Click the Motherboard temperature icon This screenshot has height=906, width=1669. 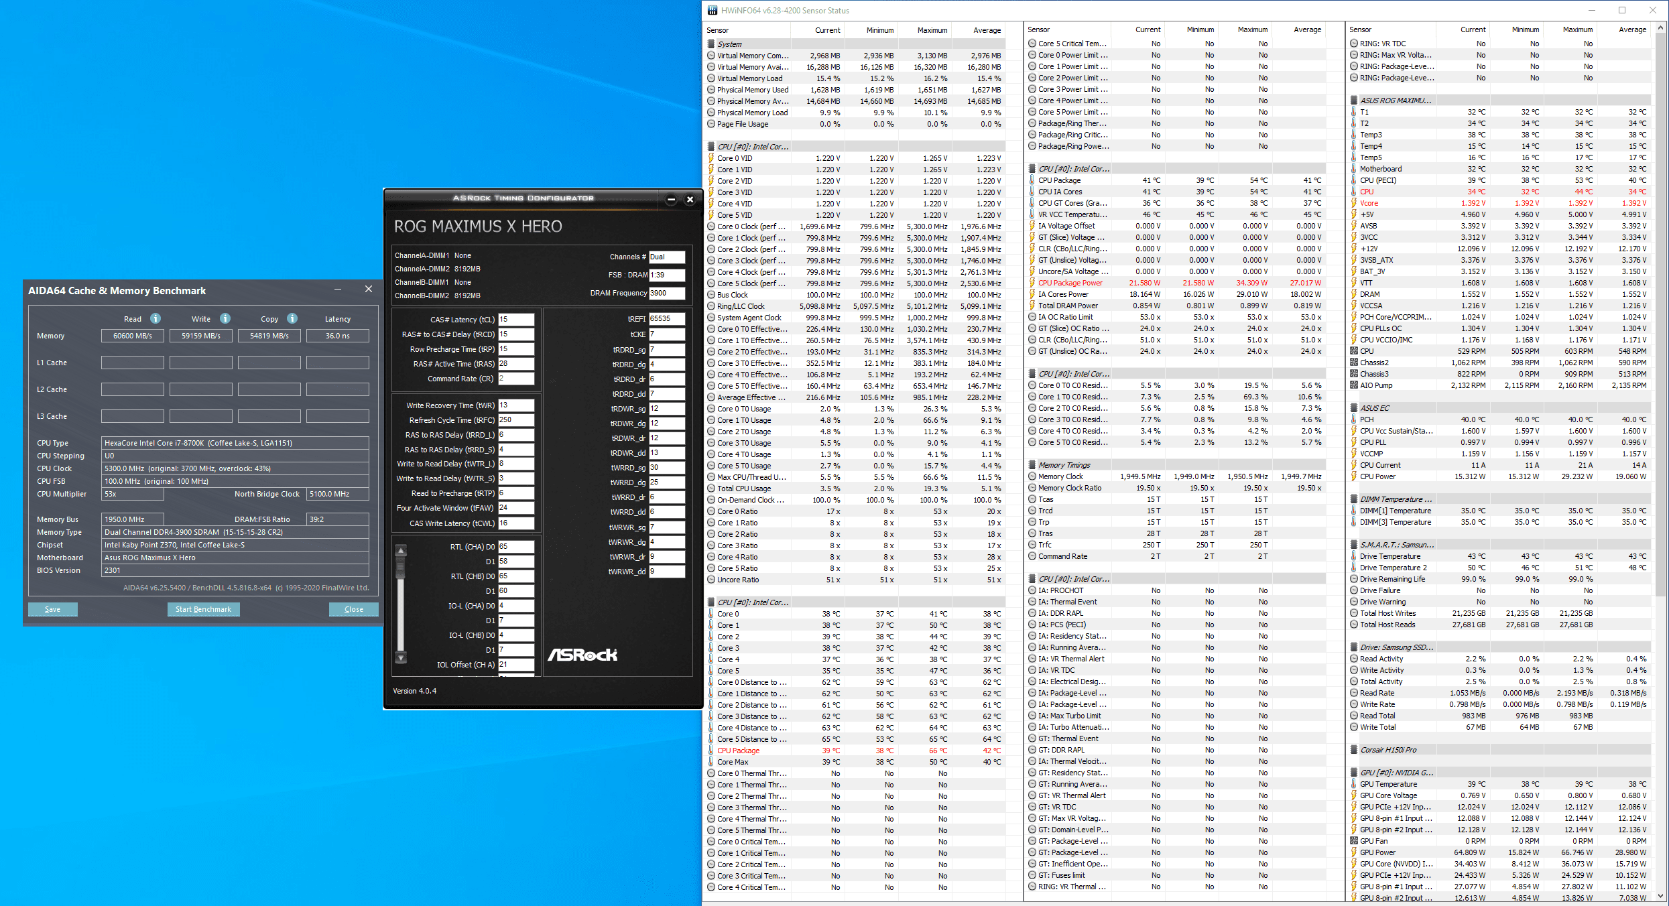tap(1354, 169)
